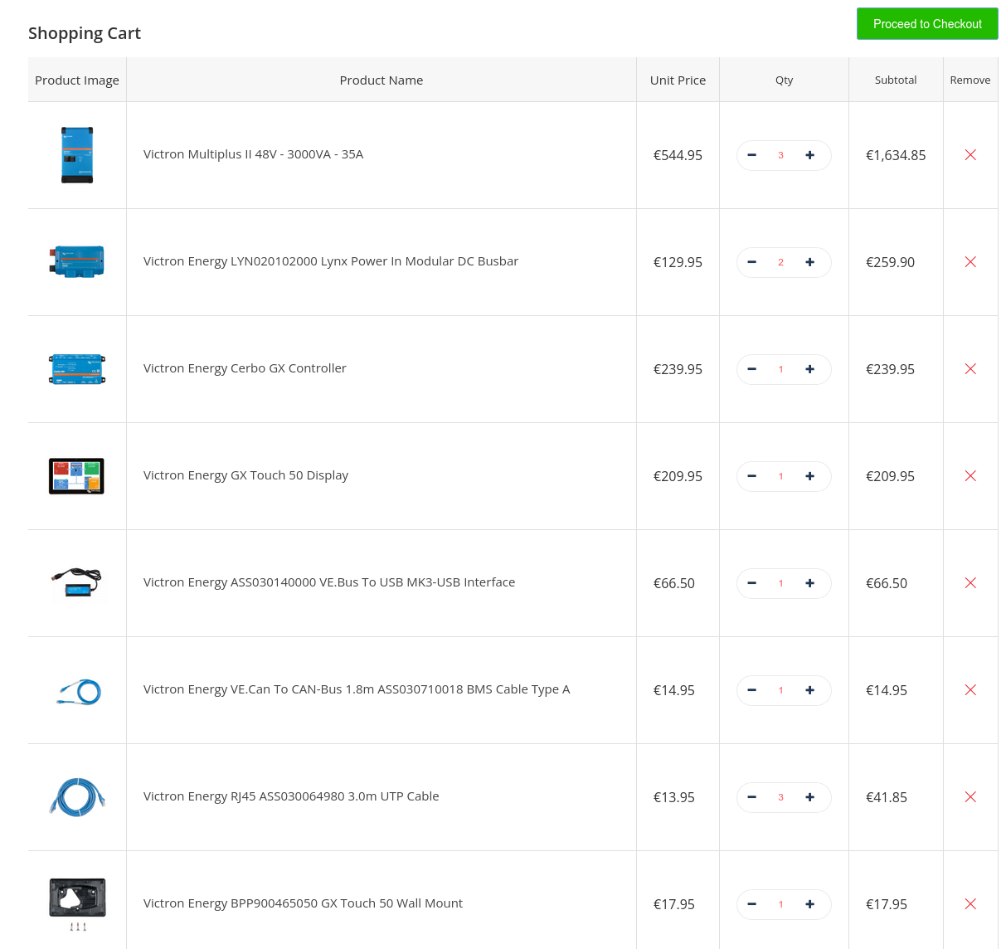Remove VE.Can BMS Cable Type A from cart
The image size is (1006, 949).
(970, 690)
